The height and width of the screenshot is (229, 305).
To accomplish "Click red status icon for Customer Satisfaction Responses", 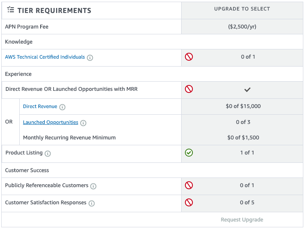I will tap(189, 202).
